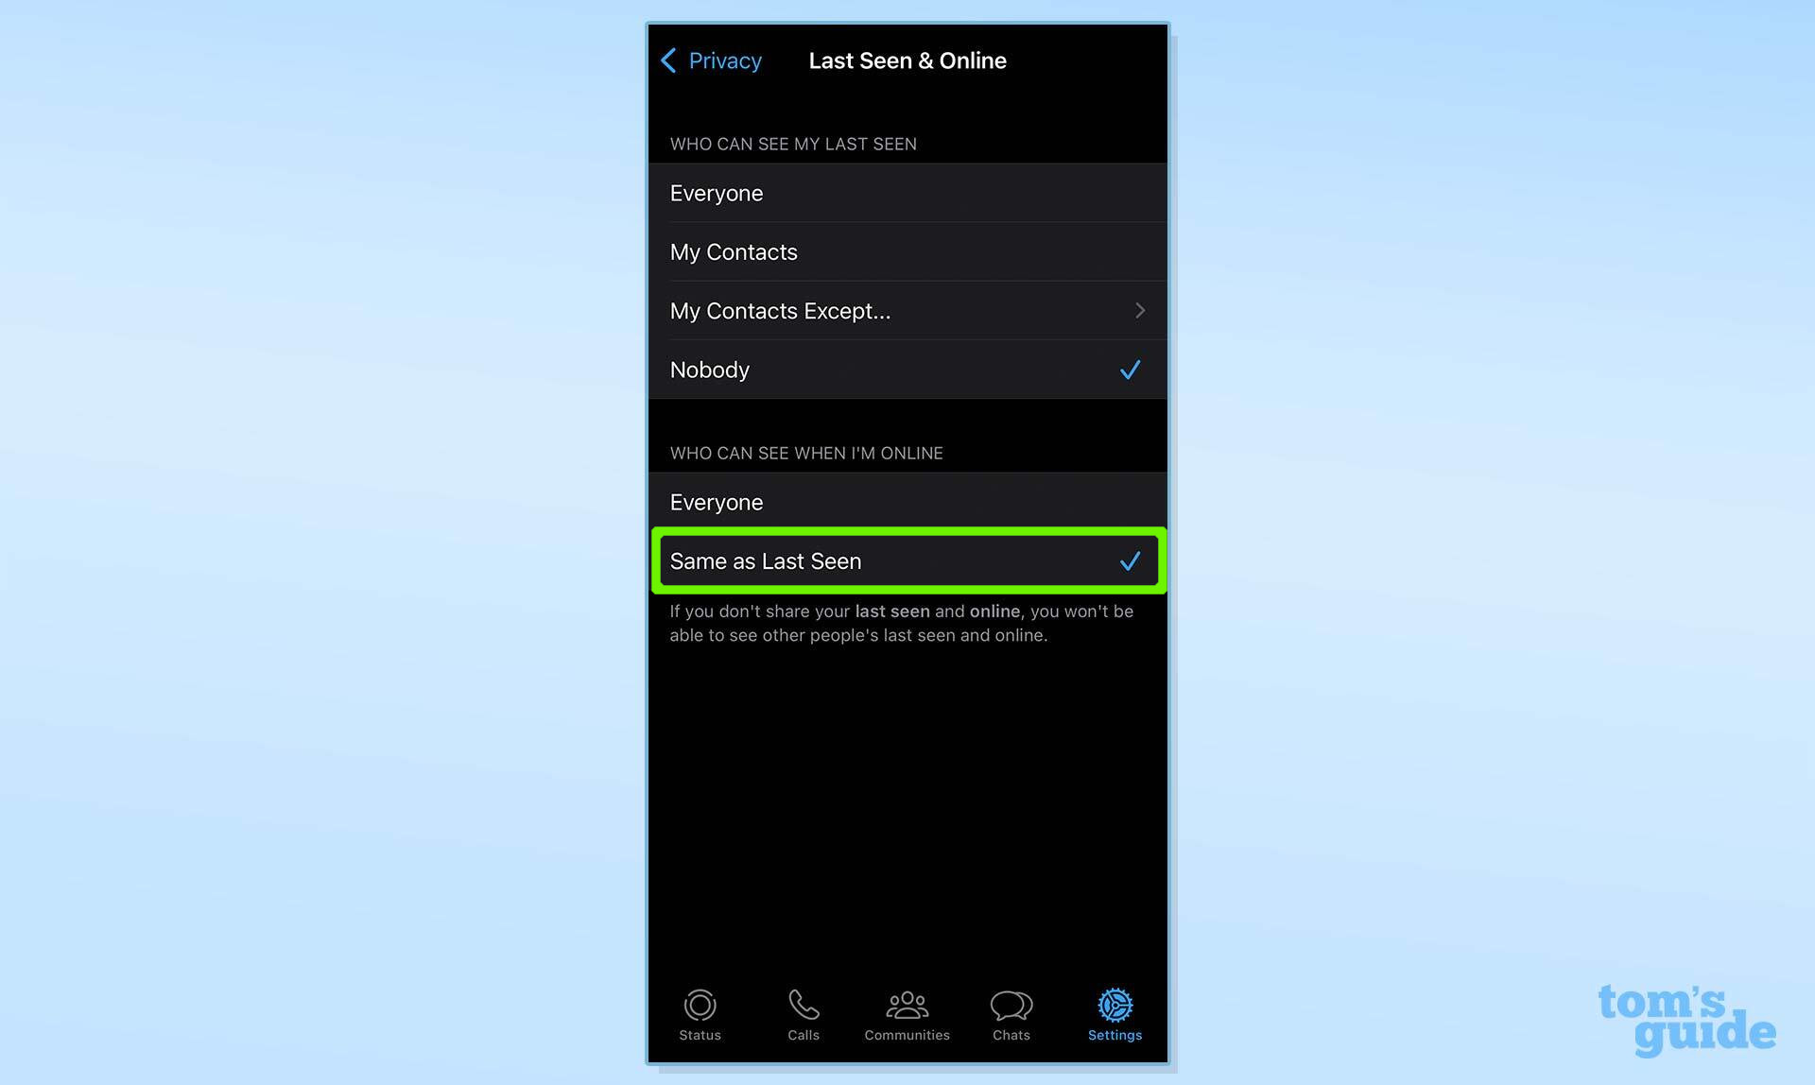
Task: Navigate to Settings tab
Action: click(1114, 1014)
